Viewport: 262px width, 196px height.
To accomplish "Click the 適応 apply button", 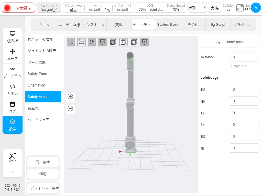I will (x=43, y=174).
